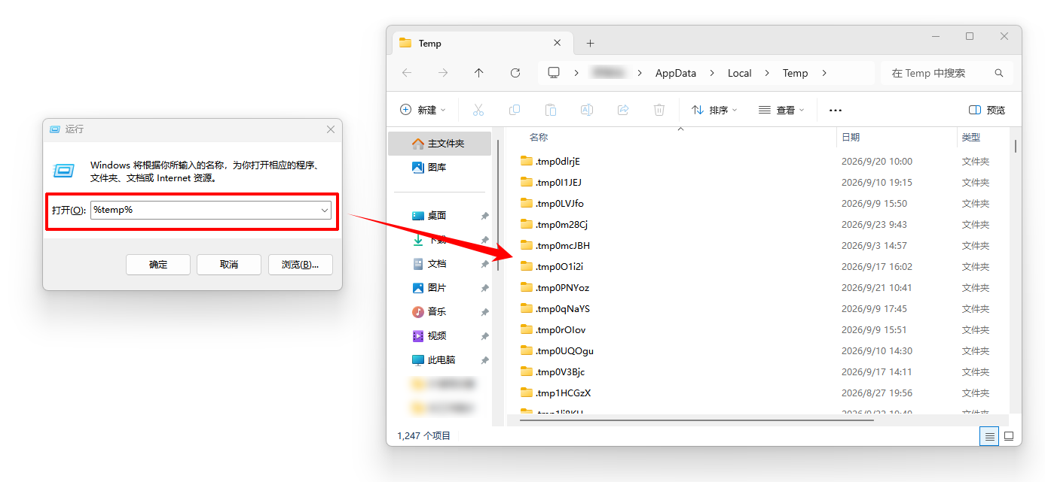Open the 新建 dropdown menu

pos(423,110)
